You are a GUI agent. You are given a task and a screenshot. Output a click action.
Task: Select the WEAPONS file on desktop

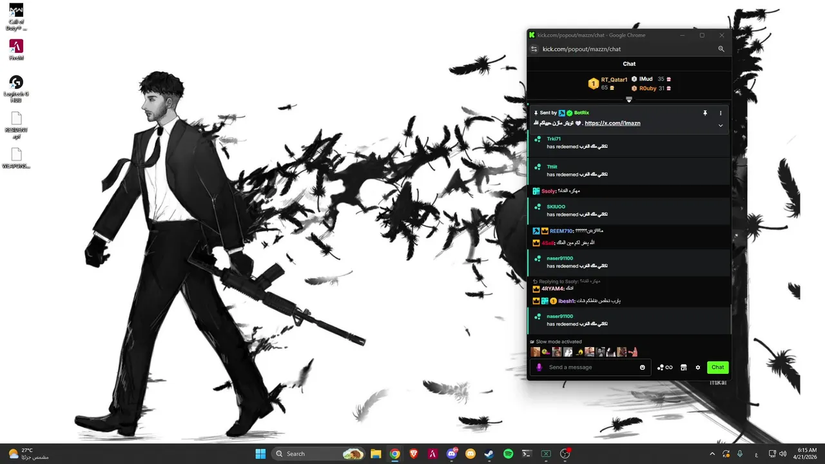point(16,159)
